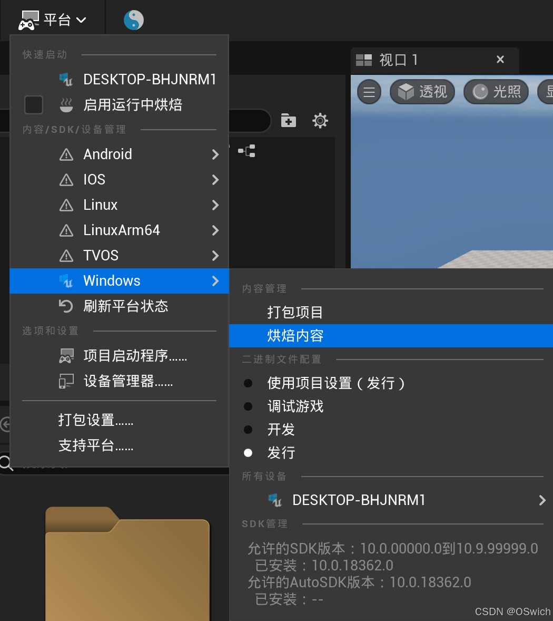Click the Windows logo icon in the Windows row
Image resolution: width=553 pixels, height=621 pixels.
coord(66,281)
